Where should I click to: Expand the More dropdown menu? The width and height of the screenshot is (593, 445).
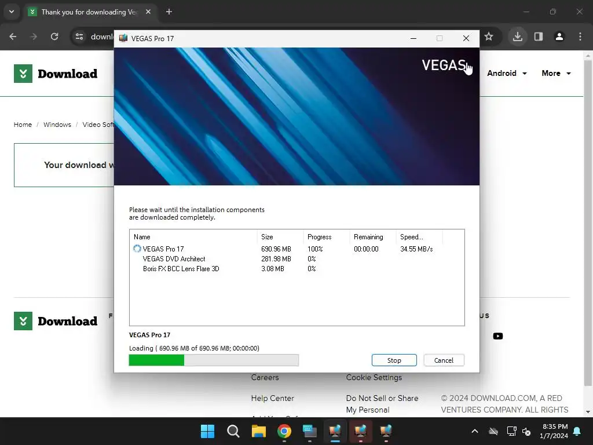556,74
